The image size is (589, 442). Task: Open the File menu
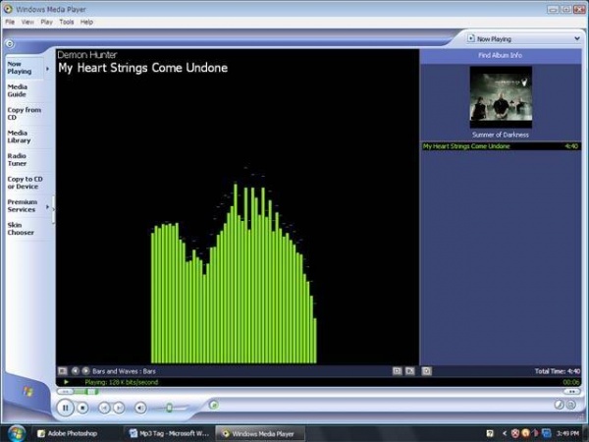coord(10,22)
